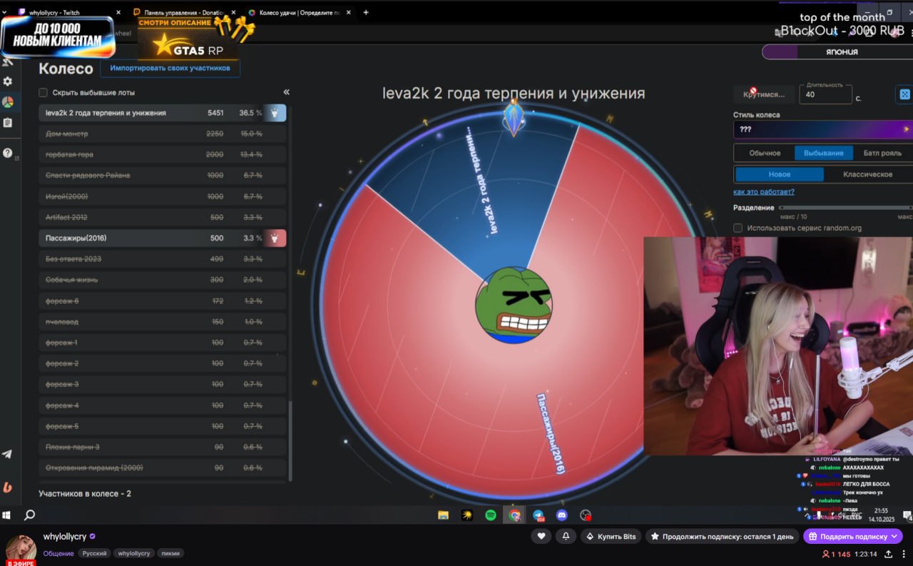This screenshot has height=566, width=913.
Task: Click the 'Купить Bits' button
Action: (x=611, y=537)
